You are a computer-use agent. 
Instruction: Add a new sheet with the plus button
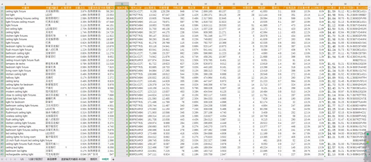[x=113, y=159]
